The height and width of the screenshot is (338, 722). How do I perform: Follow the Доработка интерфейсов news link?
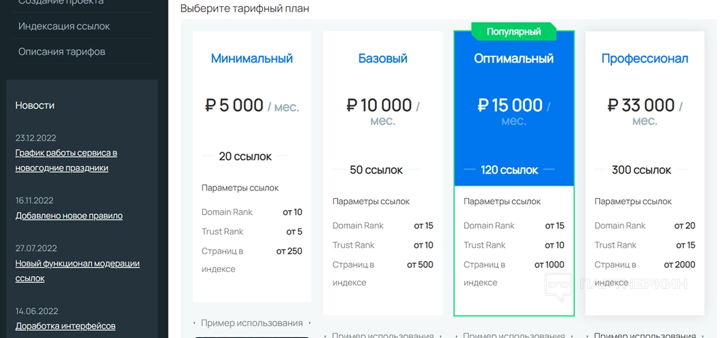click(65, 326)
